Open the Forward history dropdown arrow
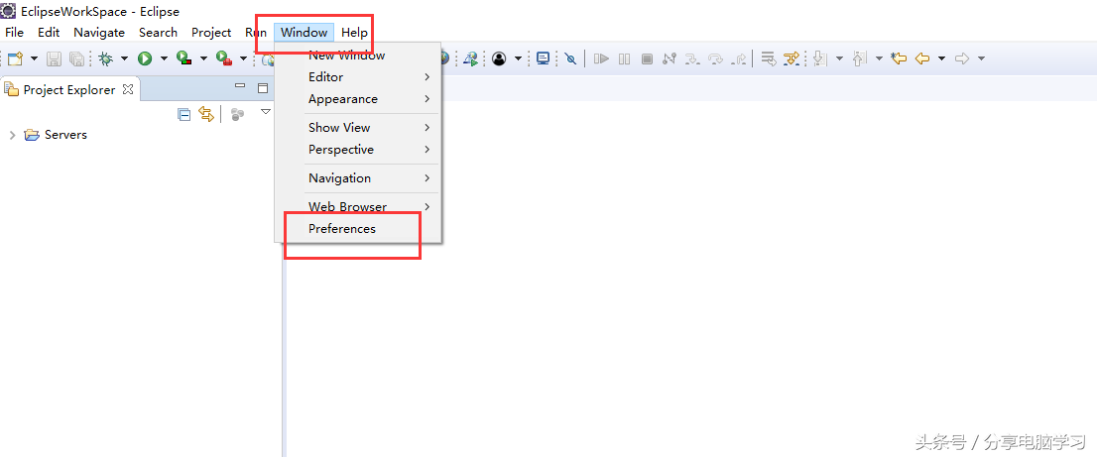 pos(982,58)
